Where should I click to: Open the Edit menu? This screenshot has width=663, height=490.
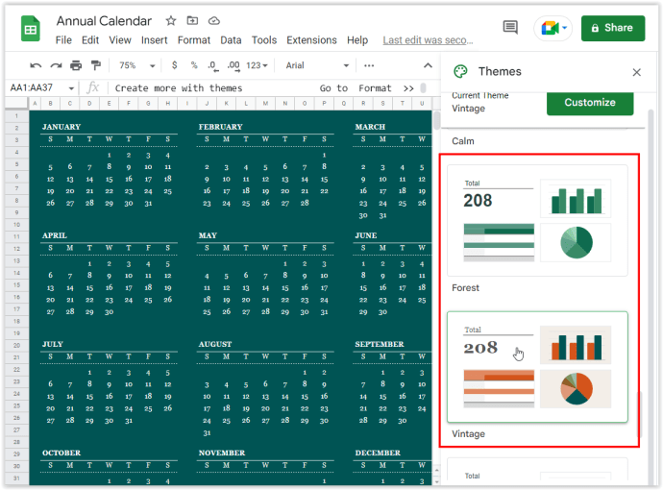click(90, 40)
